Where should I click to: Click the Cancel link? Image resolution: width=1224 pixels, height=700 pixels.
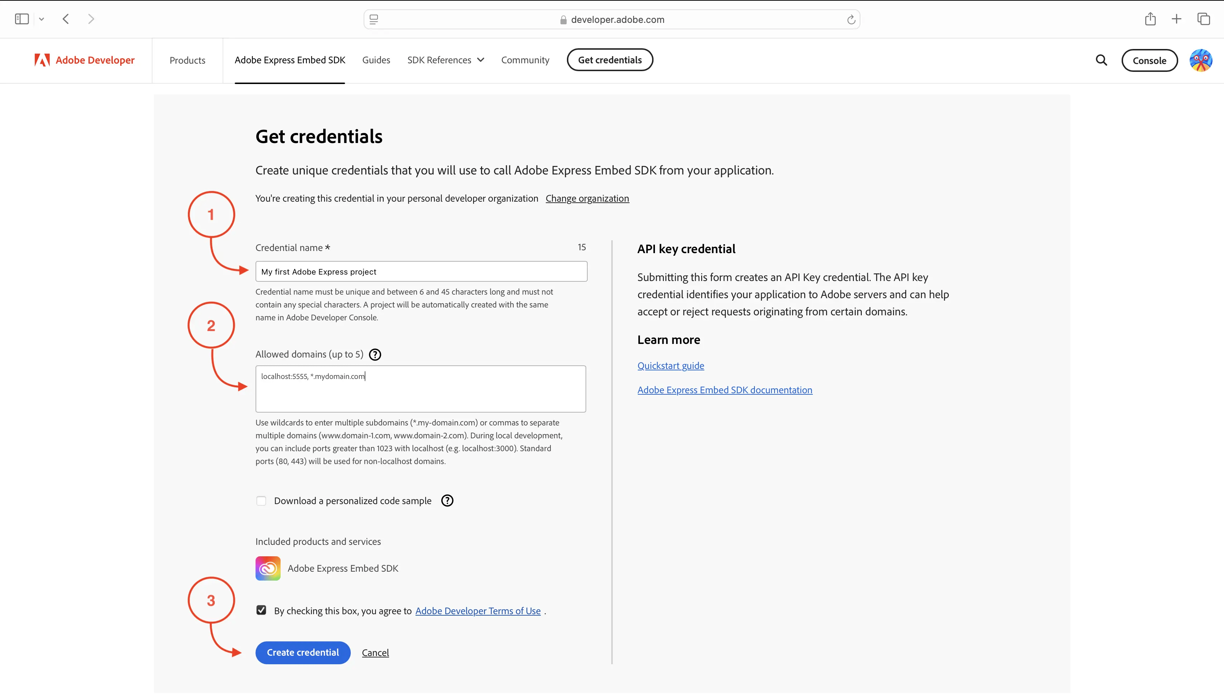click(375, 652)
